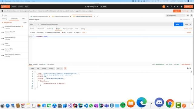Switch to the History sidebar tab
The image size is (194, 109).
click(5, 19)
